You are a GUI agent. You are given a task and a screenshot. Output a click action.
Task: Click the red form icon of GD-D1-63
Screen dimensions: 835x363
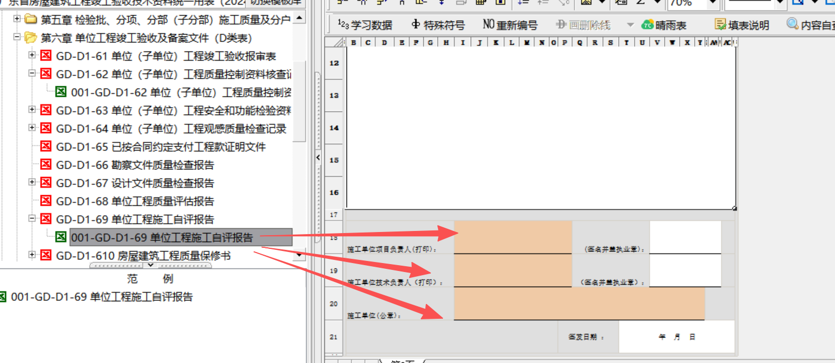(x=46, y=110)
